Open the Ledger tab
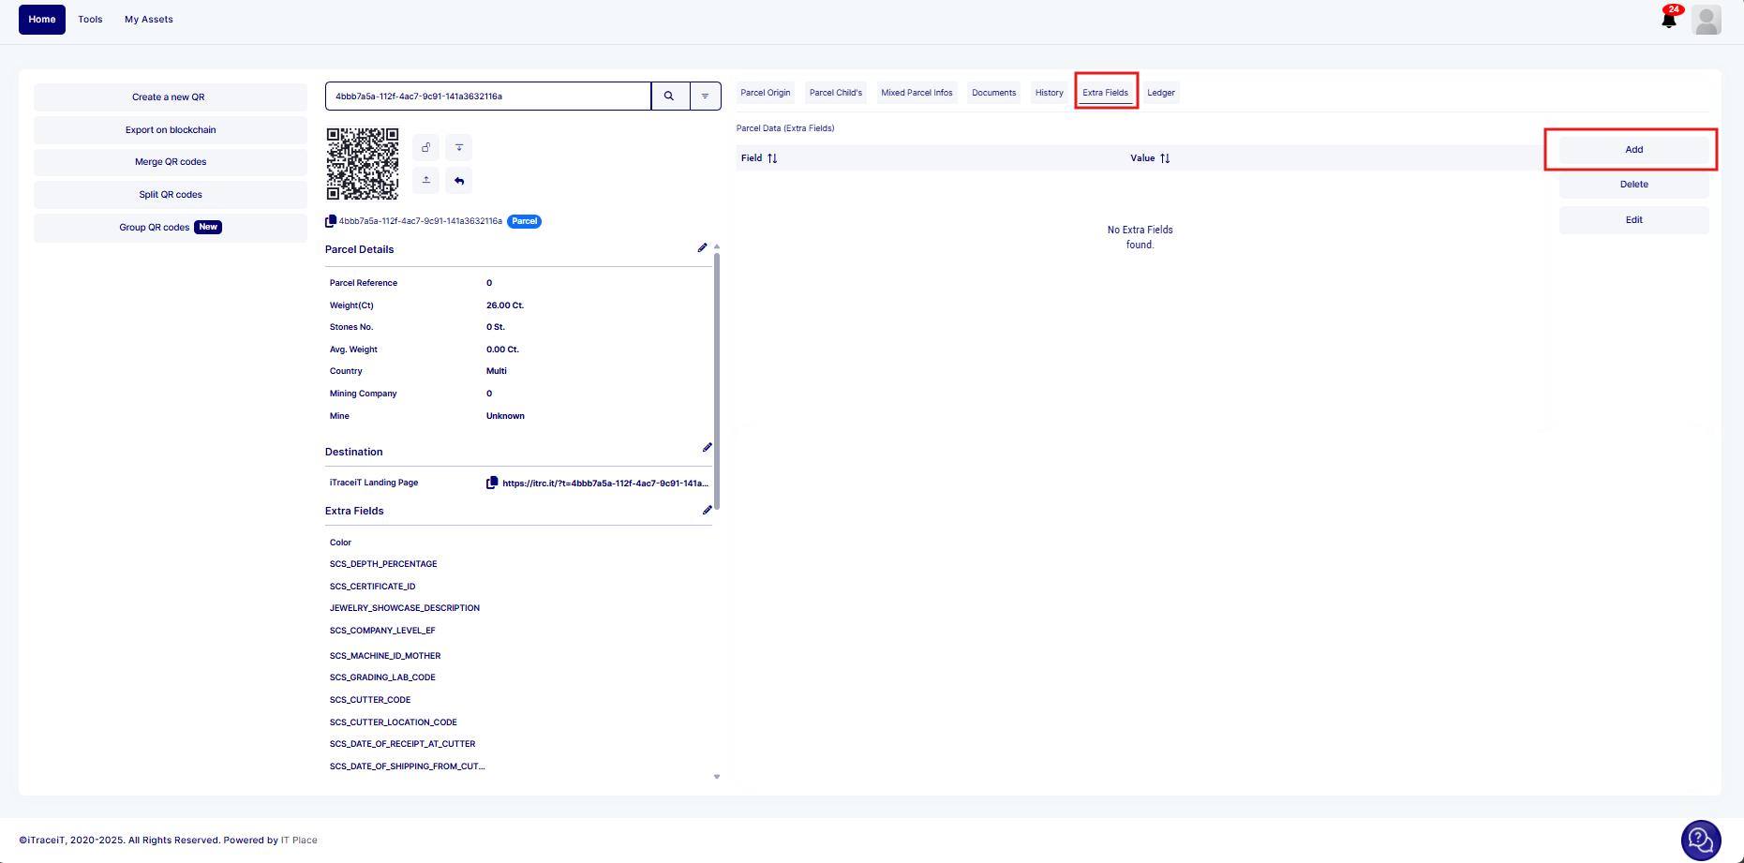1744x863 pixels. [1160, 93]
